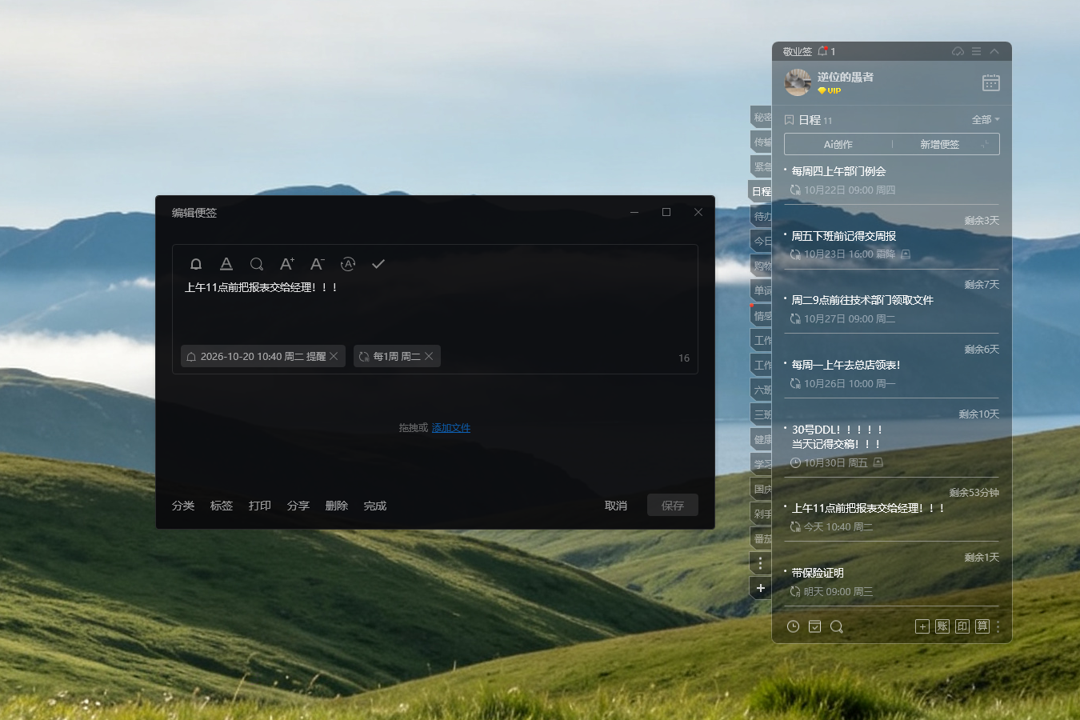Click 分类 in the editor footer
Image resolution: width=1080 pixels, height=720 pixels.
coord(183,506)
